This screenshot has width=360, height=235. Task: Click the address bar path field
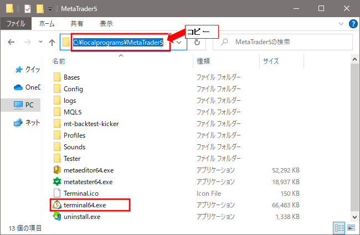coord(118,43)
